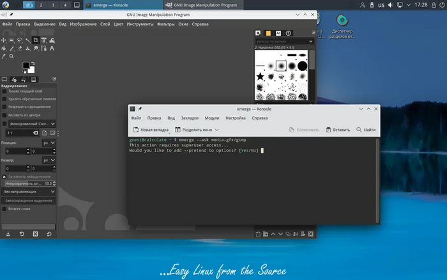Select the Smudge tool in GIMP toolbox
447x280 pixels.
(36, 49)
